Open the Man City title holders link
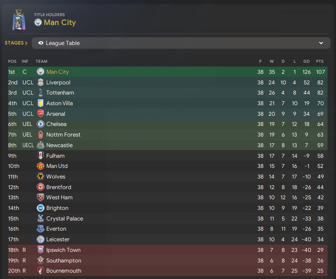This screenshot has width=336, height=279. (60, 22)
